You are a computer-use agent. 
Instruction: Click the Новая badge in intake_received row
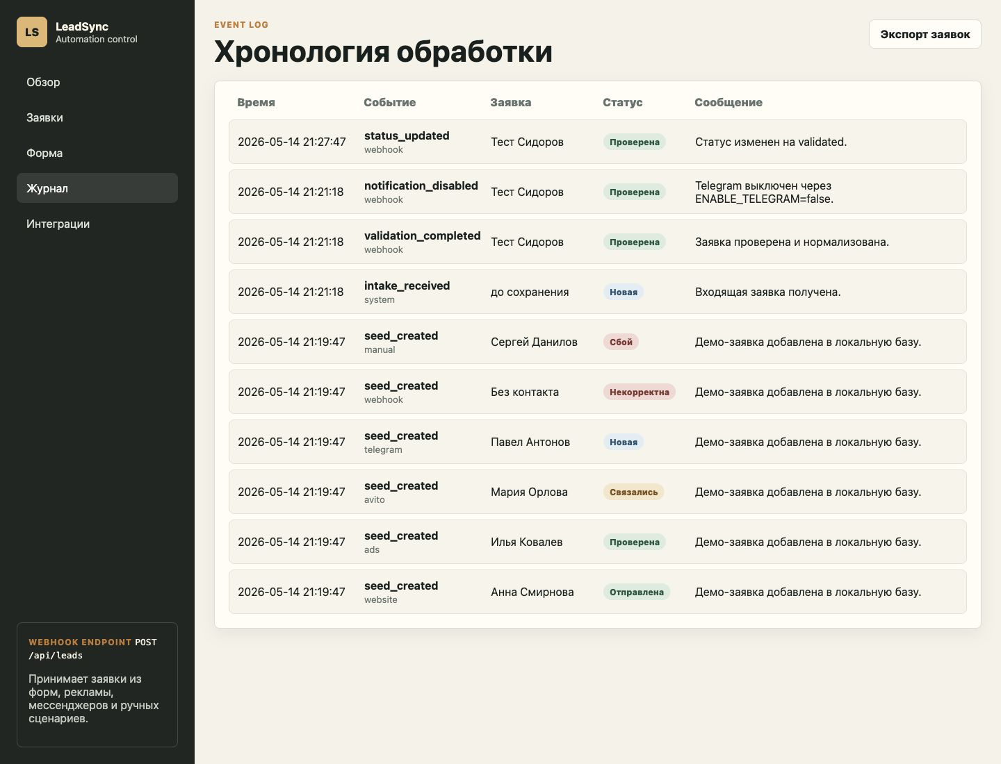[623, 292]
